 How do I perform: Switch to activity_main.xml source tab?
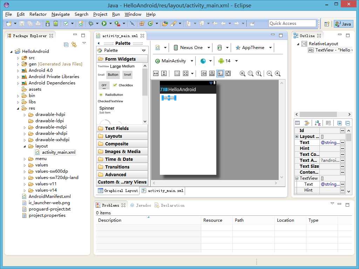click(x=163, y=191)
